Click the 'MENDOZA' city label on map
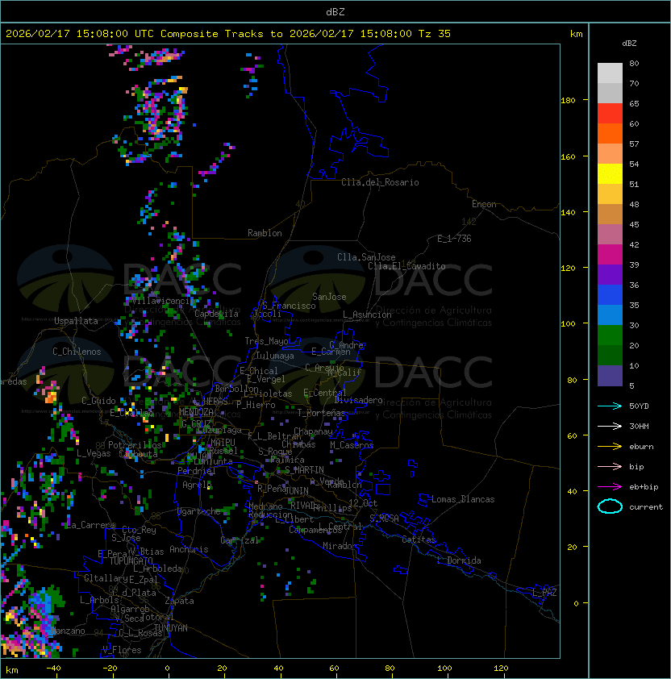The image size is (671, 679). point(196,412)
